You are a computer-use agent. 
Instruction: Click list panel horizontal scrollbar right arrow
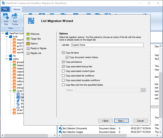tap(157, 135)
